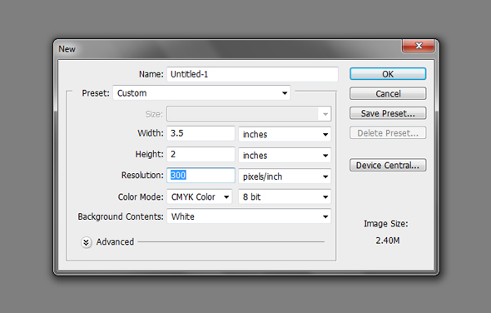Click the Height value field
The height and width of the screenshot is (313, 491).
pos(201,154)
